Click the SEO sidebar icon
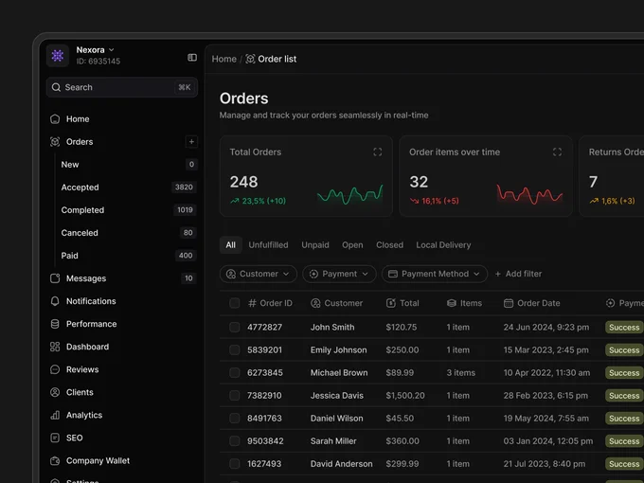The width and height of the screenshot is (644, 483). click(x=55, y=438)
